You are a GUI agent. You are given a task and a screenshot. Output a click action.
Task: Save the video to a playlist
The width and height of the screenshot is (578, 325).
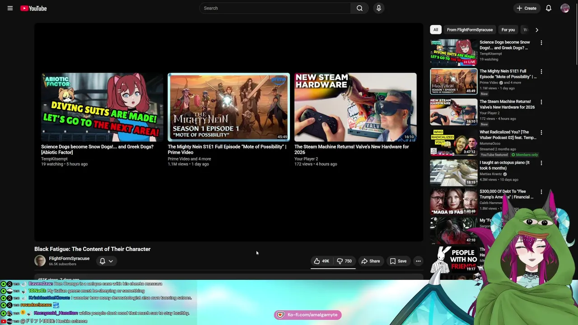click(398, 261)
